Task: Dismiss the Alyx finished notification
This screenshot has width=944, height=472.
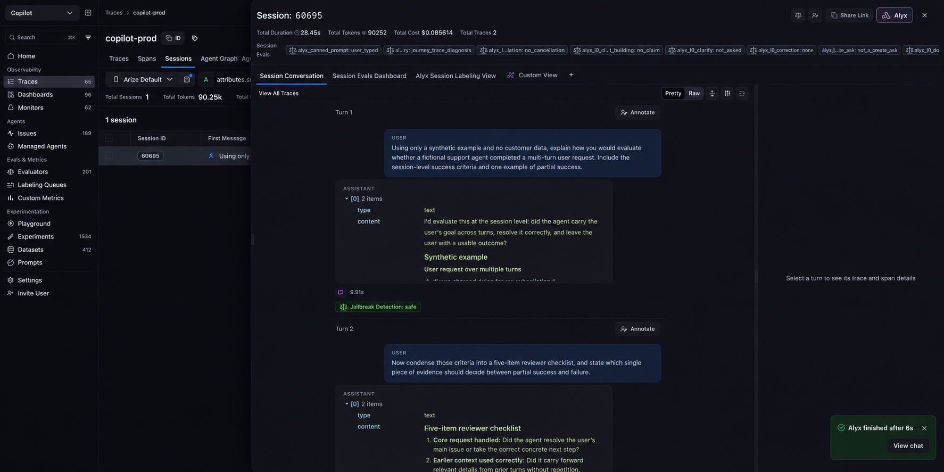Action: (x=924, y=428)
